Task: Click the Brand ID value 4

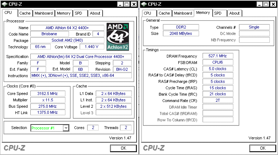Action: (98, 34)
